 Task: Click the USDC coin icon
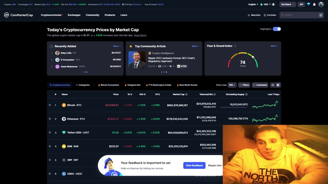coord(64,174)
